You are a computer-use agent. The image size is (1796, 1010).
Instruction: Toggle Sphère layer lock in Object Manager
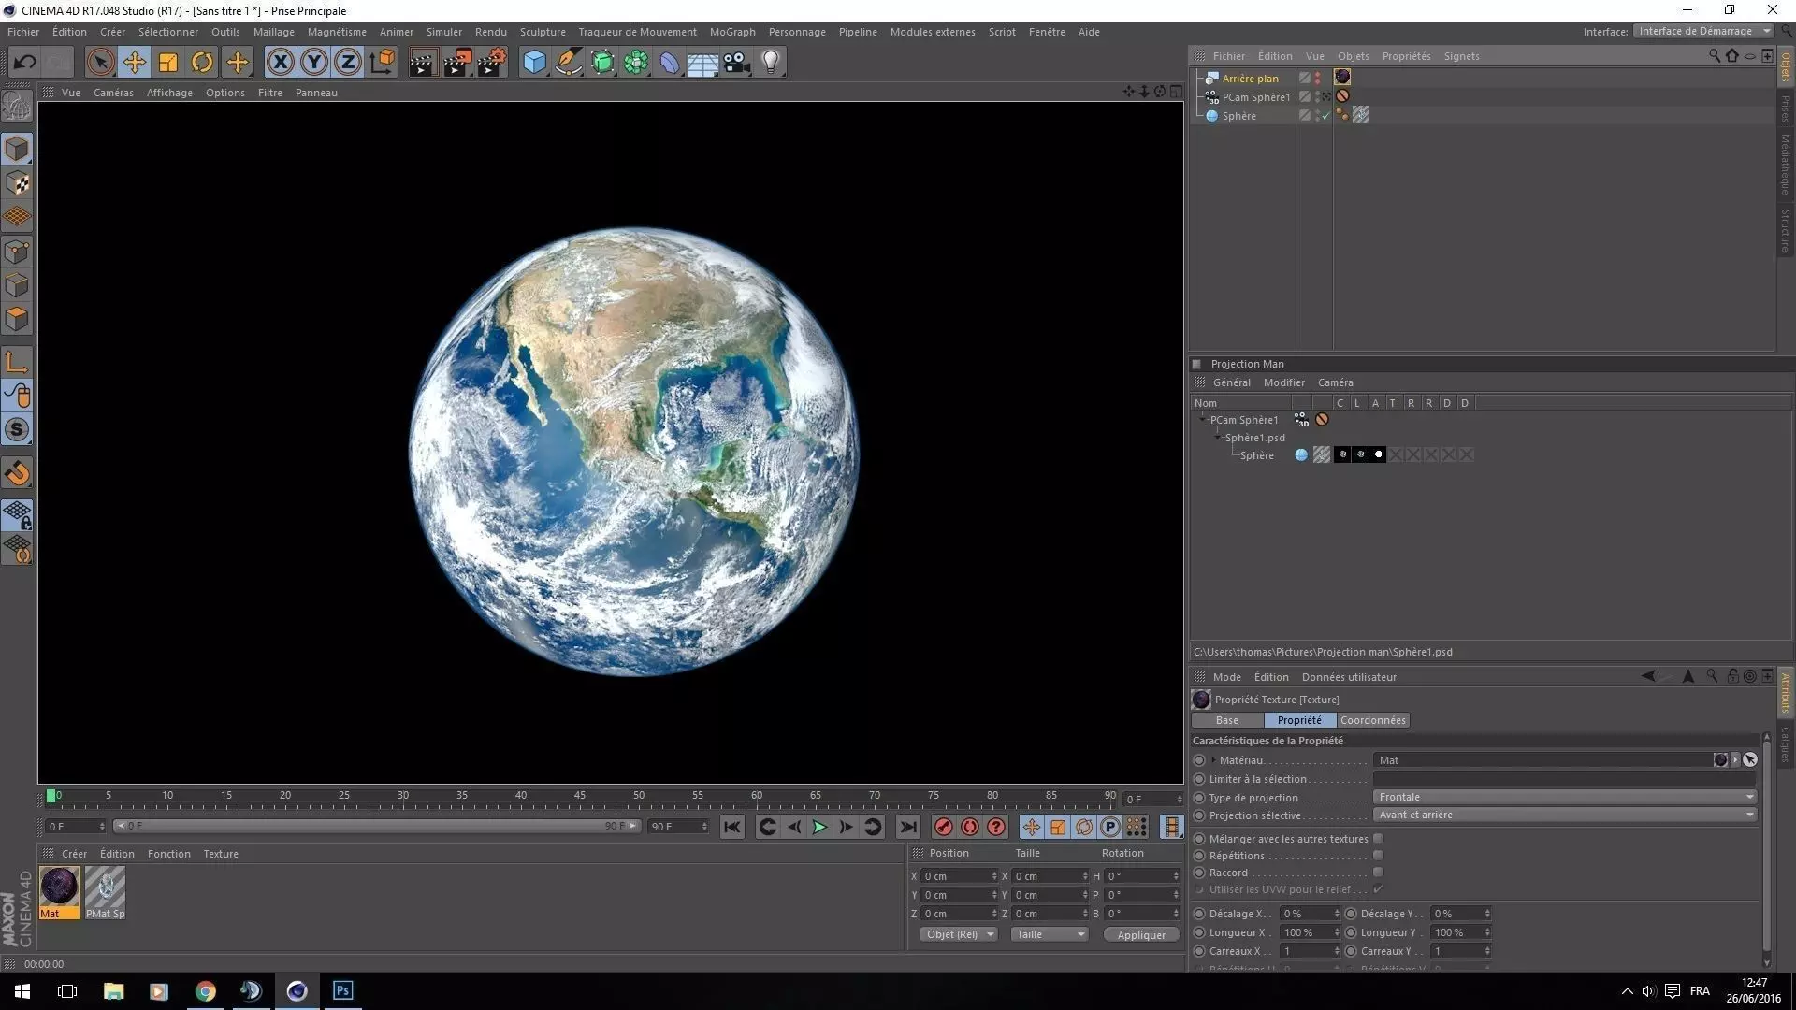pos(1304,115)
